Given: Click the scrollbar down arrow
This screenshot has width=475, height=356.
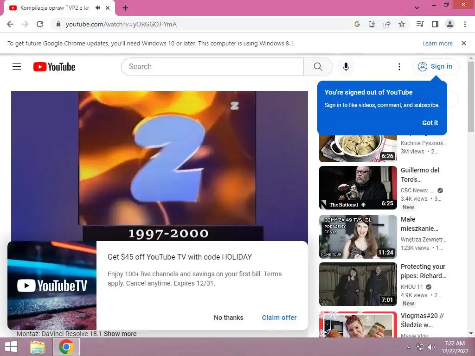Looking at the screenshot, I should [x=471, y=334].
